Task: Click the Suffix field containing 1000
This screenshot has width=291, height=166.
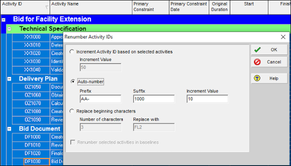Action: 154,99
